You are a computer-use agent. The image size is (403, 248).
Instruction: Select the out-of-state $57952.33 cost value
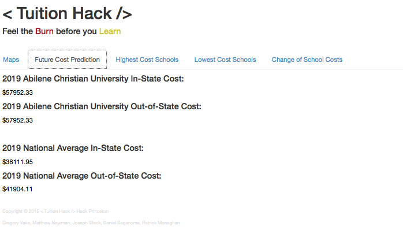pyautogui.click(x=17, y=120)
